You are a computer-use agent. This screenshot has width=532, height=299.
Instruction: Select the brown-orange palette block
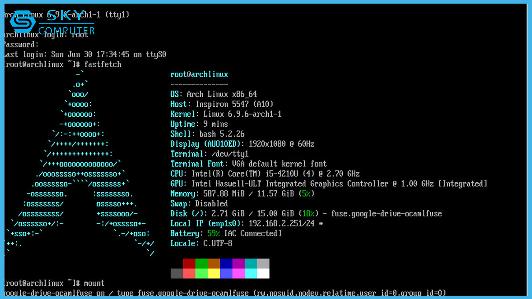(x=214, y=264)
